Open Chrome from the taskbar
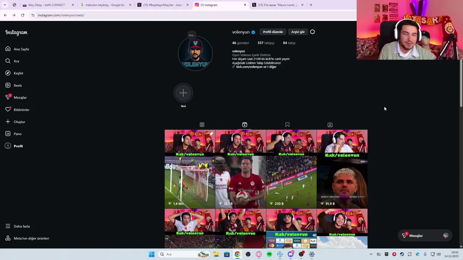463x260 pixels. point(237,254)
